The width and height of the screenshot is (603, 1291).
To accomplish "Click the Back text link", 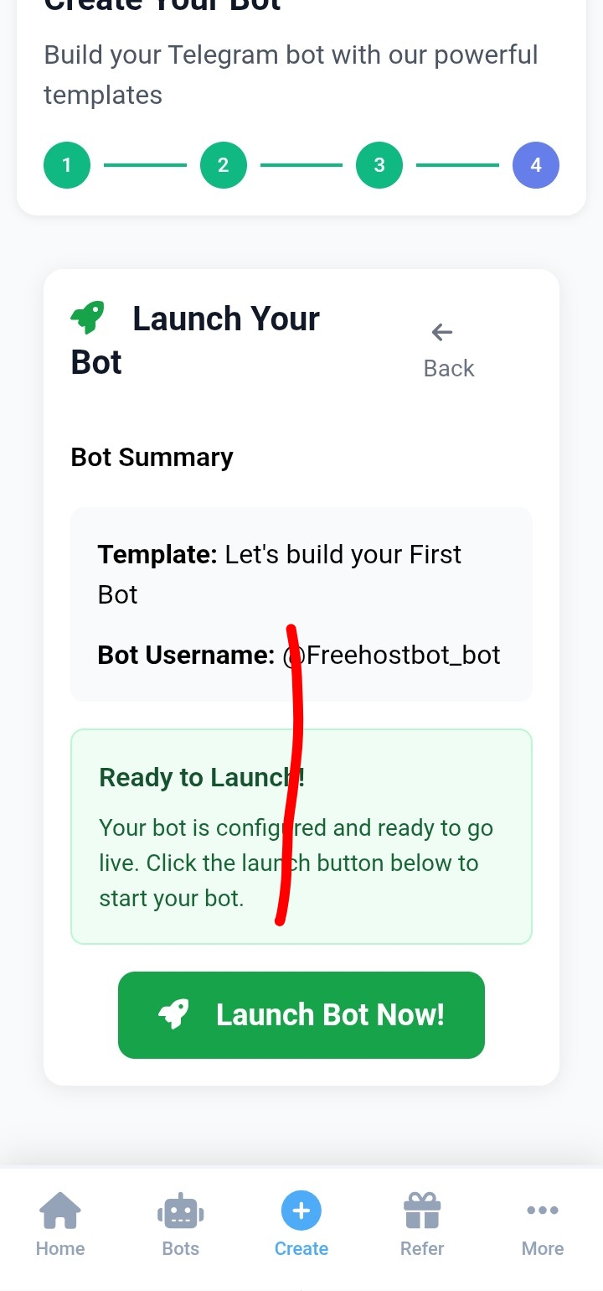I will [449, 369].
